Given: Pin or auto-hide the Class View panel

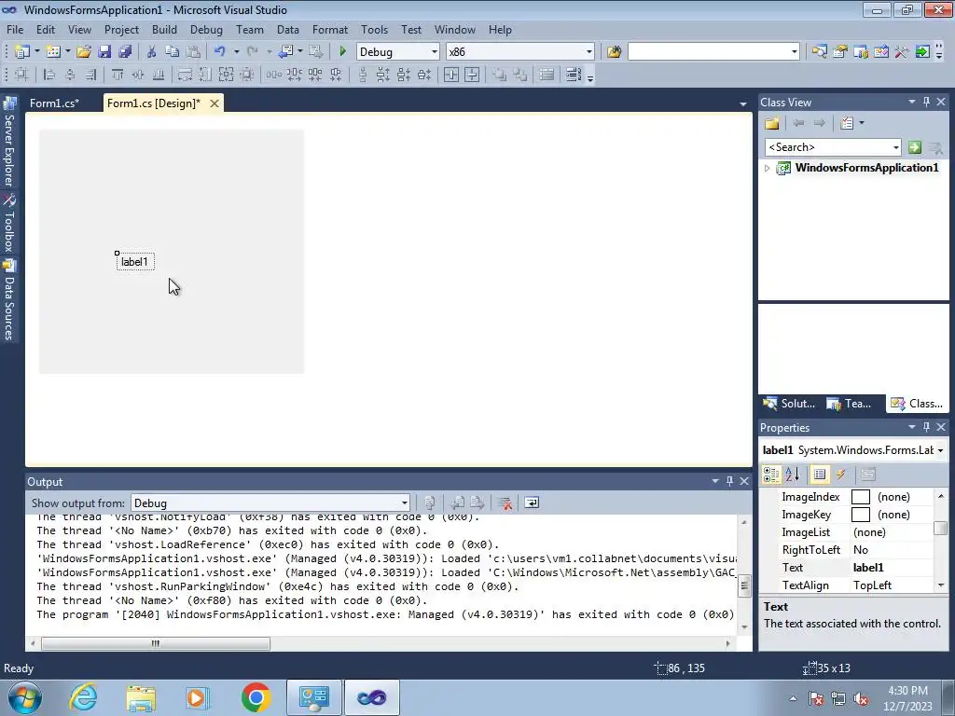Looking at the screenshot, I should tap(926, 103).
